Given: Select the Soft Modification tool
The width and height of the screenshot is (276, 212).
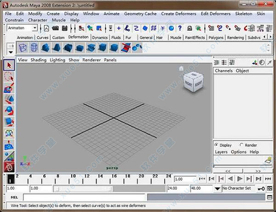Looking at the screenshot, I should coord(9,145).
